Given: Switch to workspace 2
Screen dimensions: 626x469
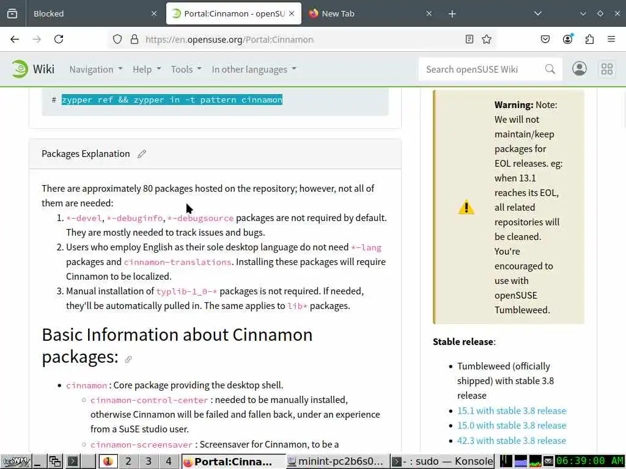Looking at the screenshot, I should (128, 462).
